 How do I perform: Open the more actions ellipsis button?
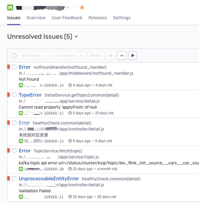(x=122, y=56)
